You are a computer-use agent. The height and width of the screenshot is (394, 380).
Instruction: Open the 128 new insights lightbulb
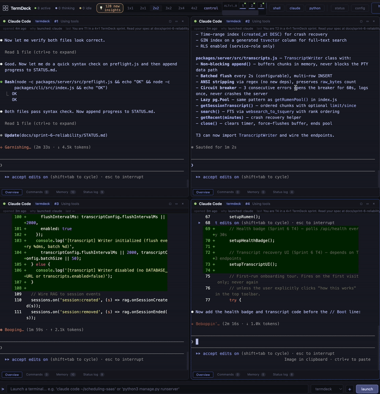pos(110,8)
